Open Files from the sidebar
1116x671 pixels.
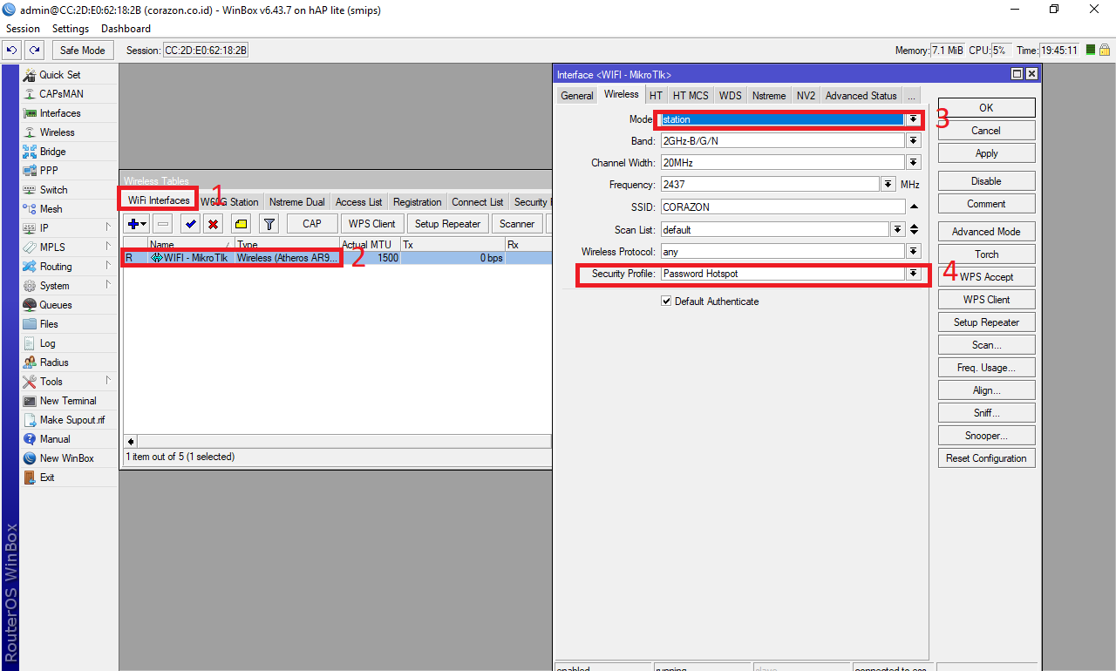pyautogui.click(x=49, y=324)
